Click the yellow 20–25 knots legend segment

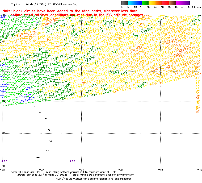[x=152, y=3]
